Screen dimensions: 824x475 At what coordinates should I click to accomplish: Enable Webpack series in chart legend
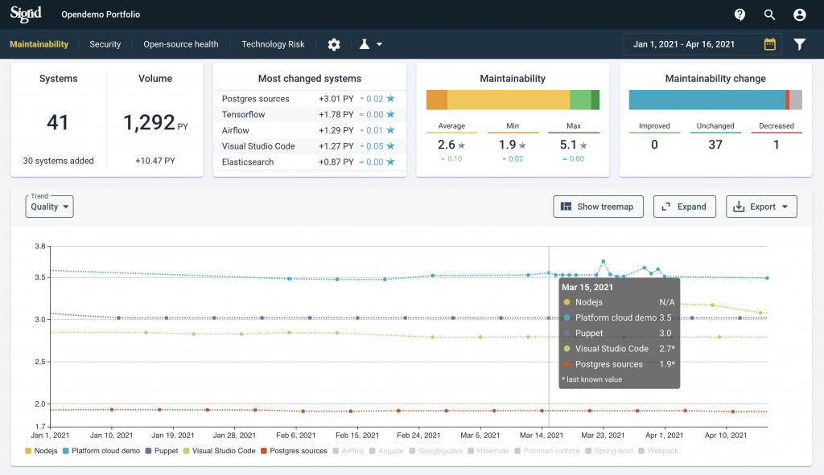(658, 451)
